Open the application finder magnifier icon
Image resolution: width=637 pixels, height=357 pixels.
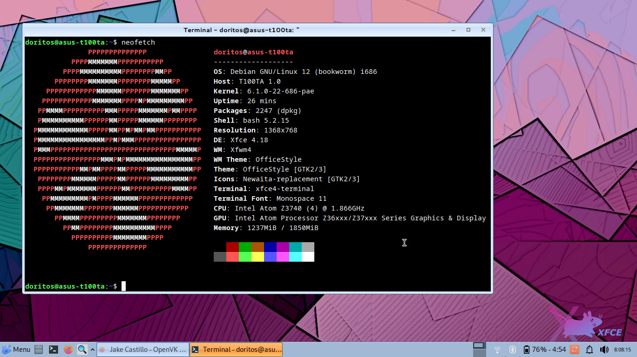82,350
